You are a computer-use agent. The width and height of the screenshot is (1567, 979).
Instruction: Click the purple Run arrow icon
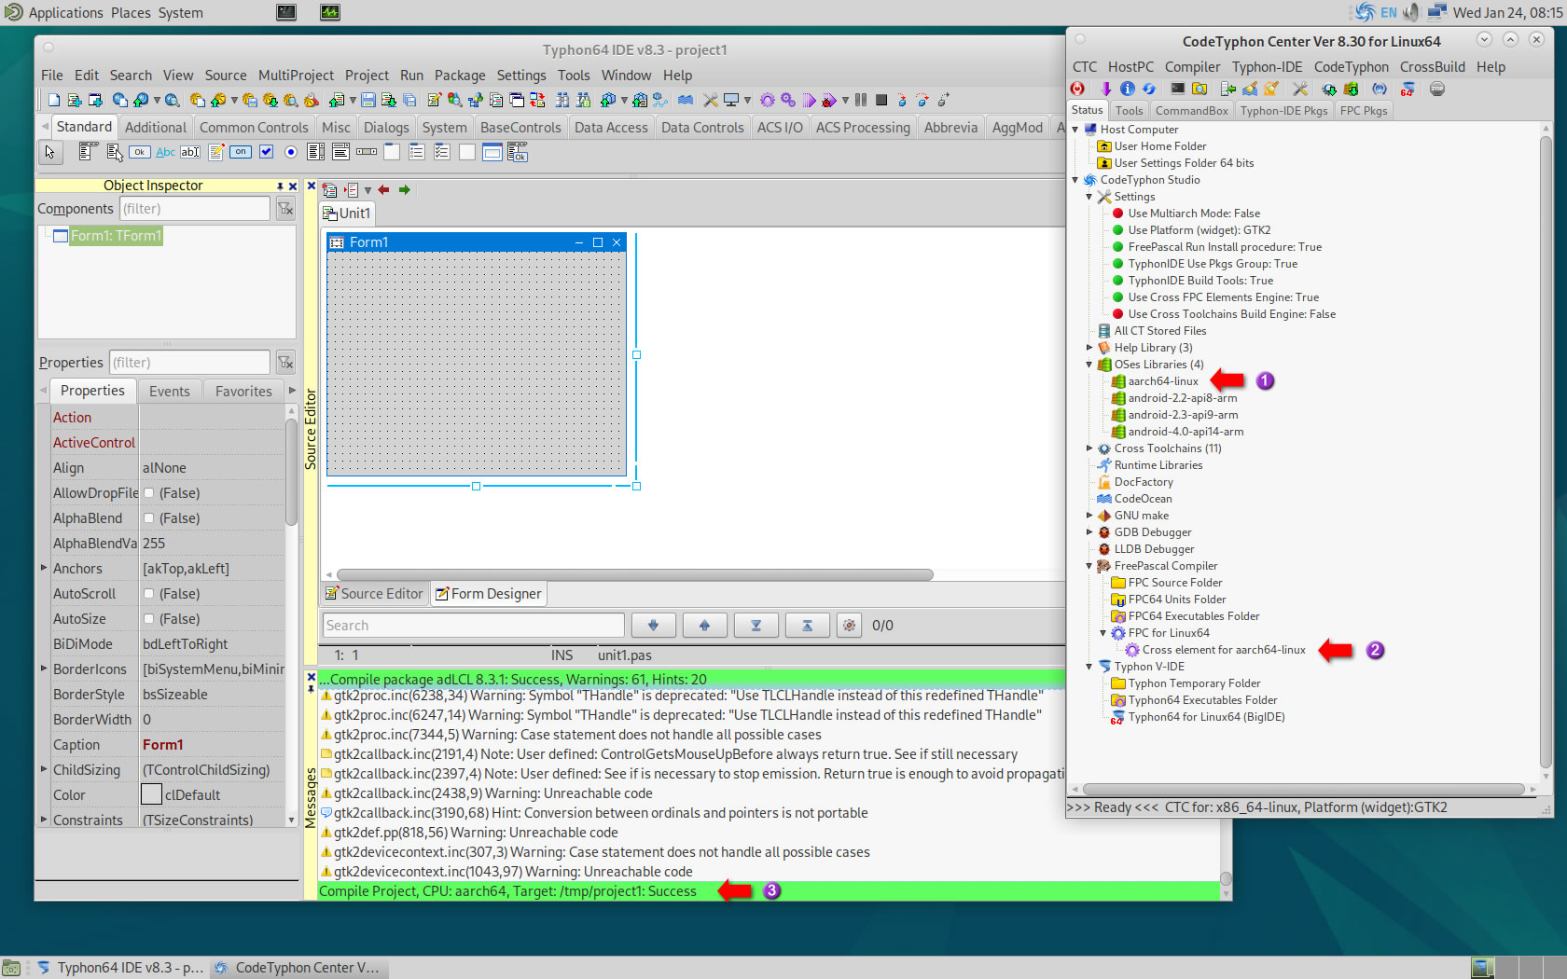(810, 100)
